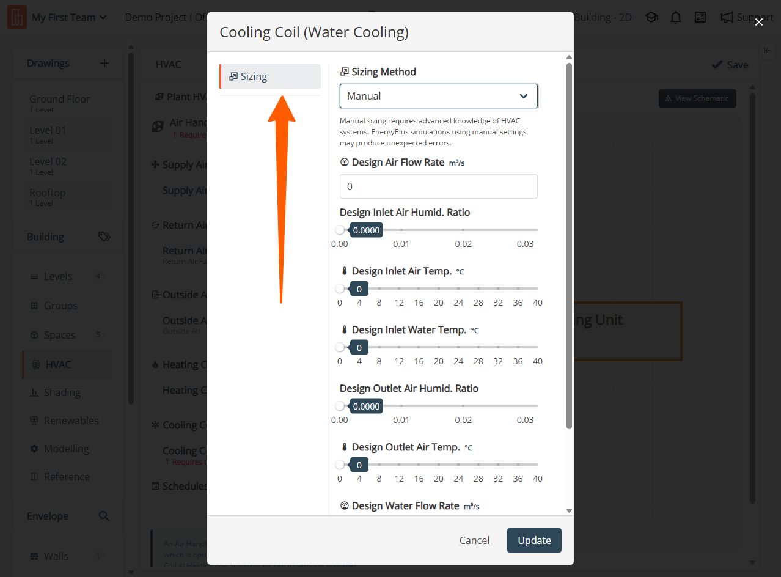Click the Design Inlet Water Temp. slider handle
781x577 pixels.
[340, 347]
